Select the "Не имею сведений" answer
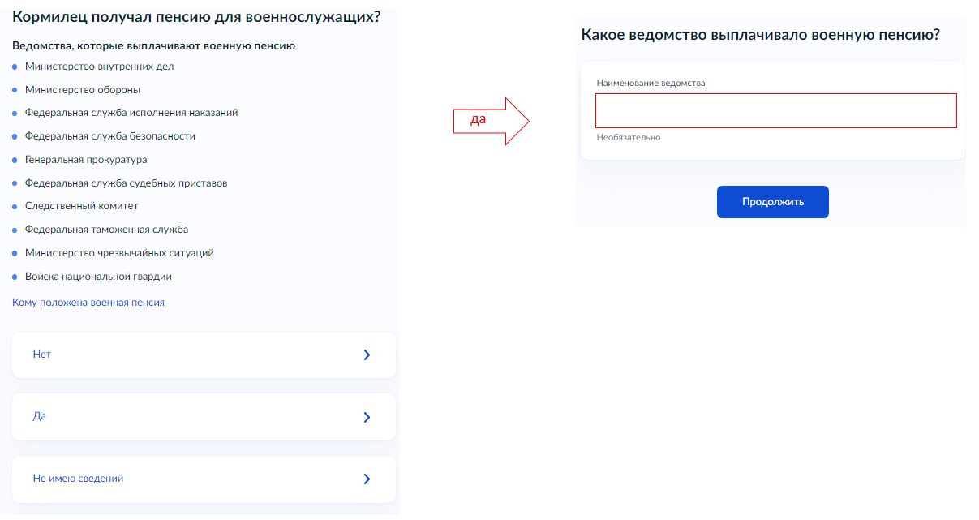The image size is (979, 520). point(203,479)
